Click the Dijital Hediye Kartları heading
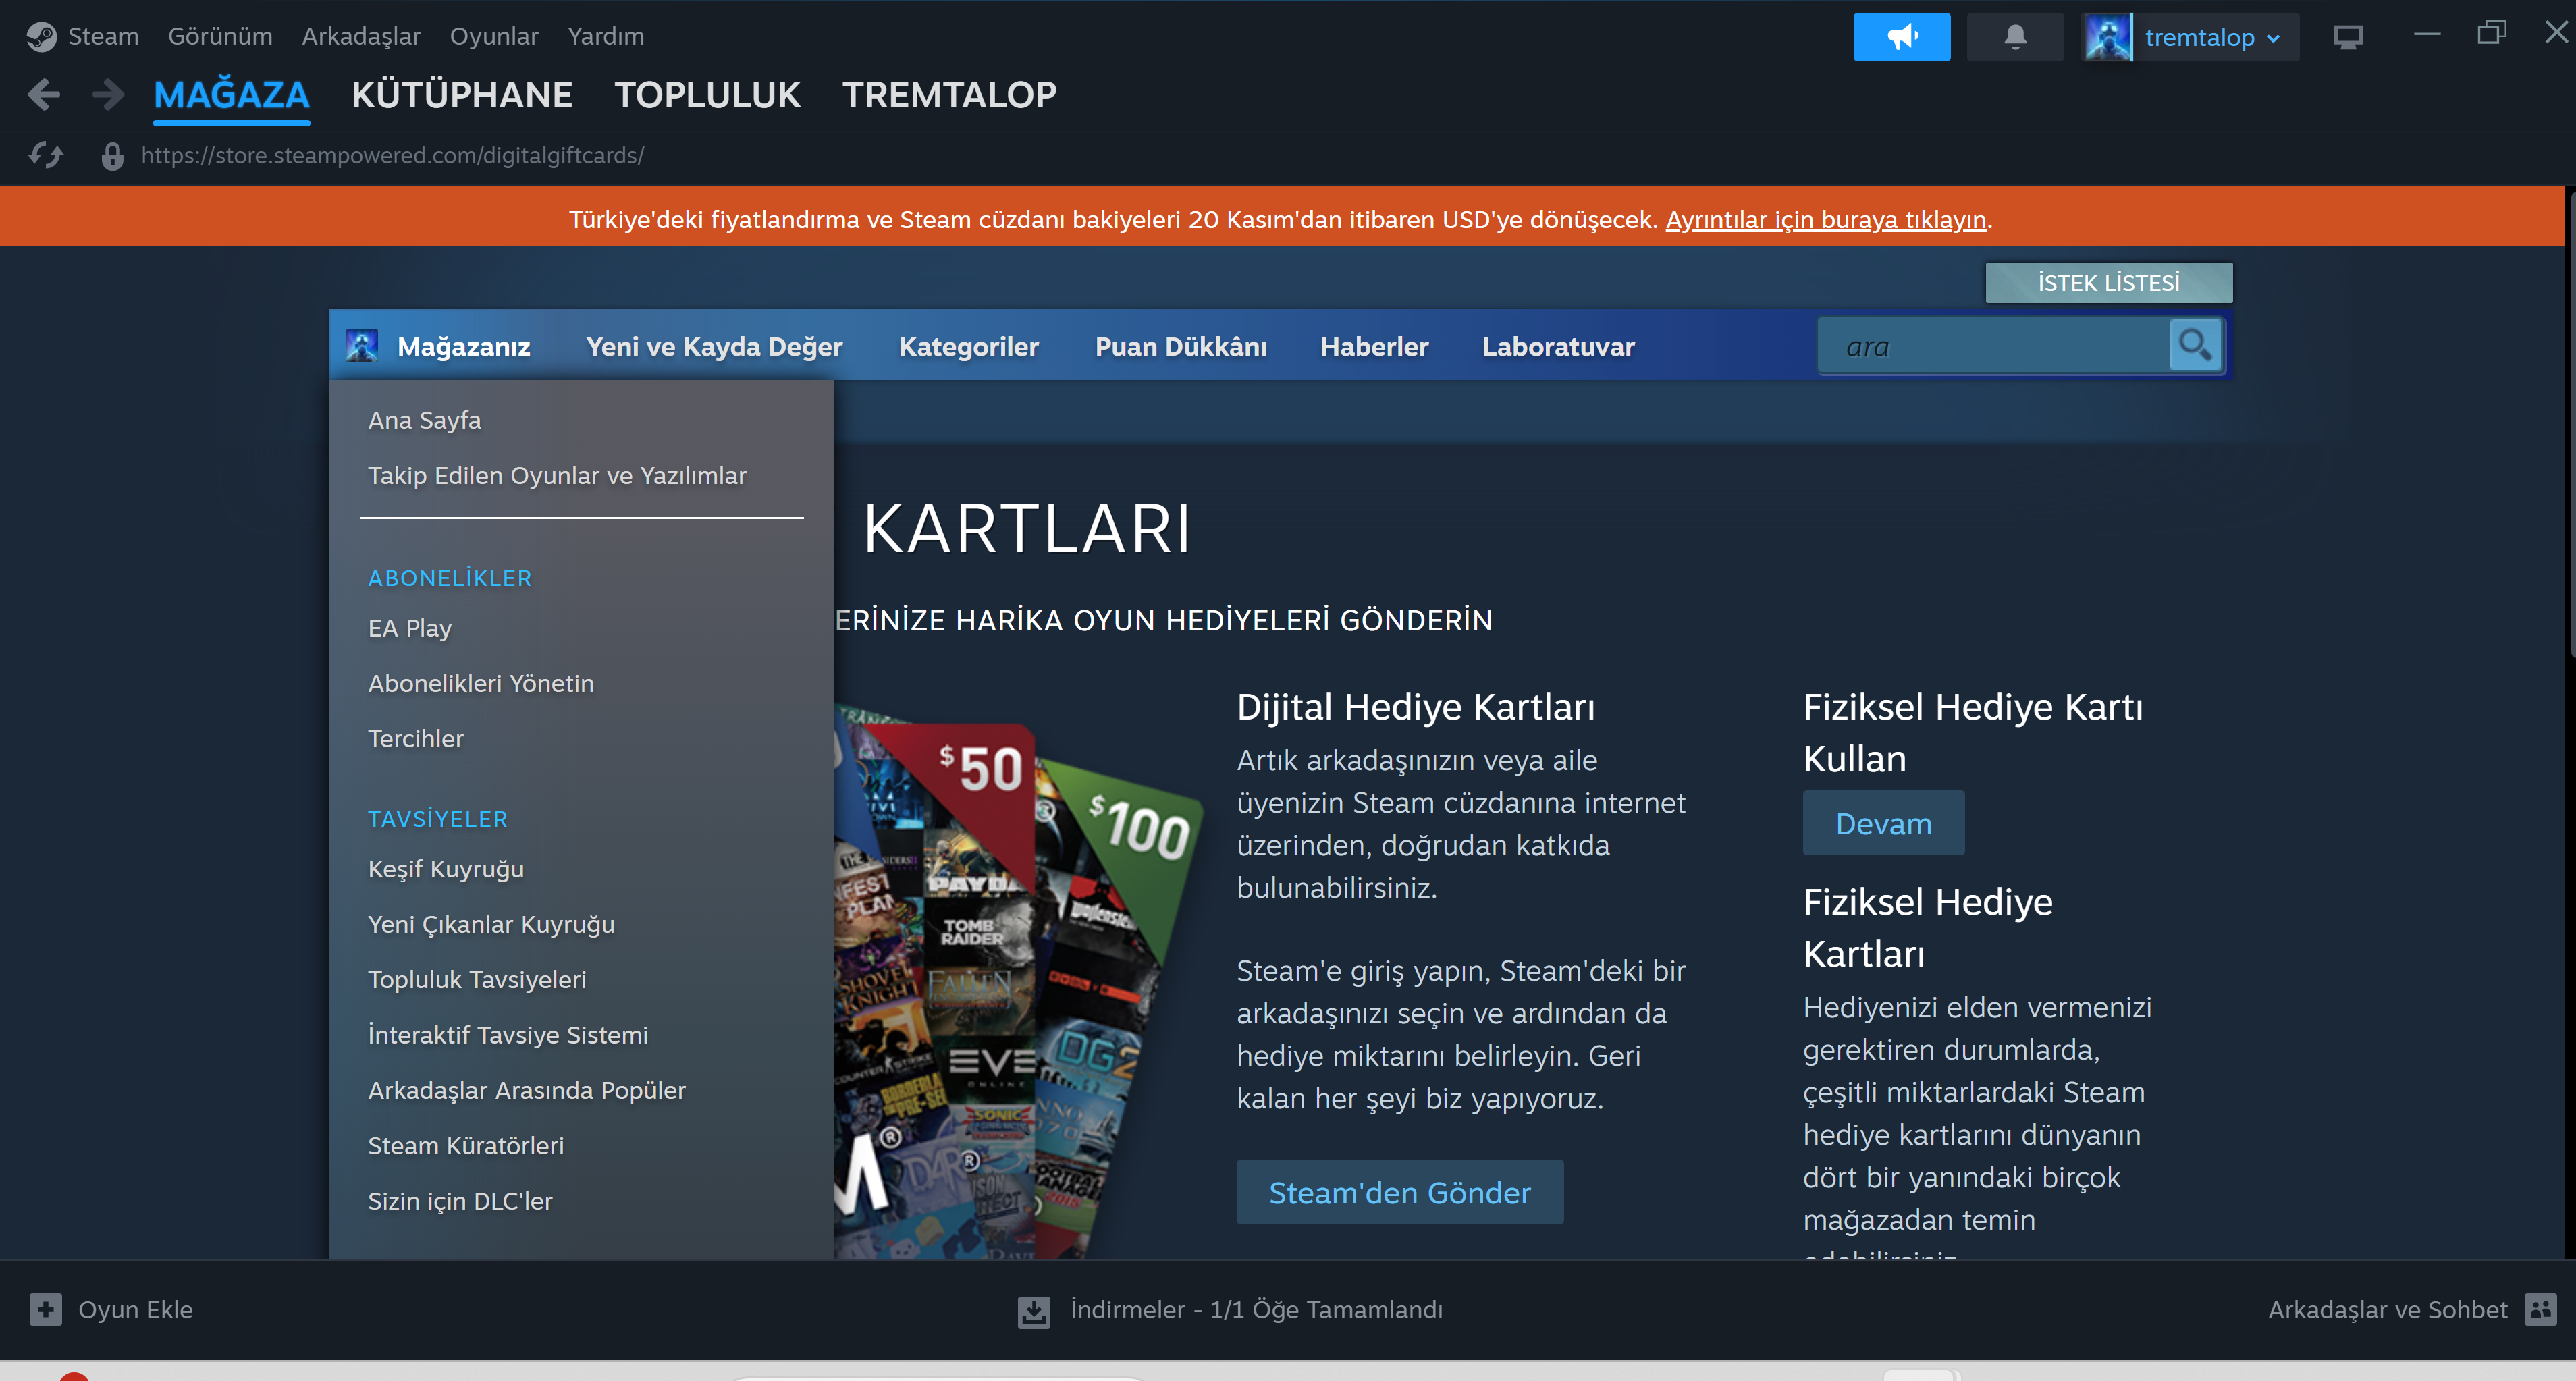The width and height of the screenshot is (2576, 1381). point(1415,707)
